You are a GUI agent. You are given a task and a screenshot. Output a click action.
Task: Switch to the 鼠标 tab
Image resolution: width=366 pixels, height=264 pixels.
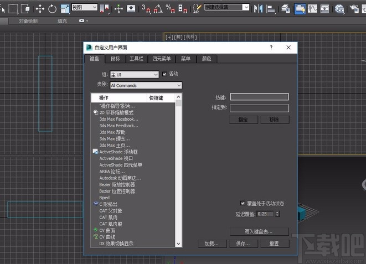pos(115,59)
